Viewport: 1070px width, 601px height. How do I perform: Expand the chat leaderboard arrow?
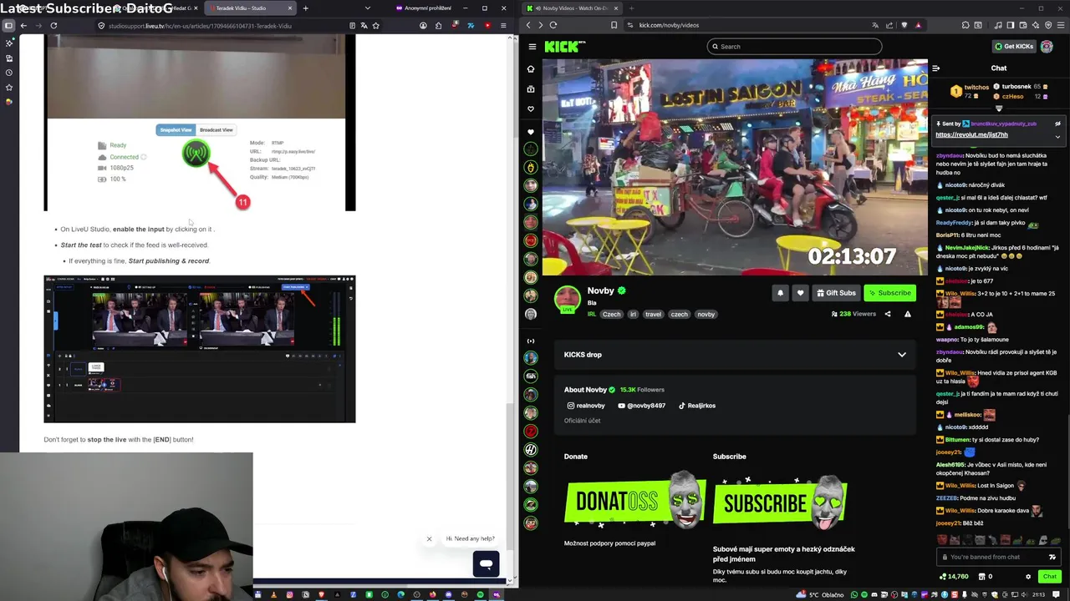pos(999,109)
